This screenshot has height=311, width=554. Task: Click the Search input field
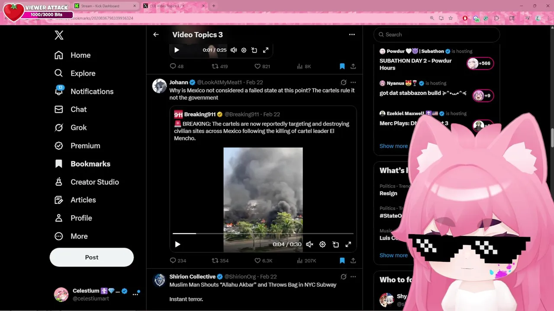click(x=437, y=35)
